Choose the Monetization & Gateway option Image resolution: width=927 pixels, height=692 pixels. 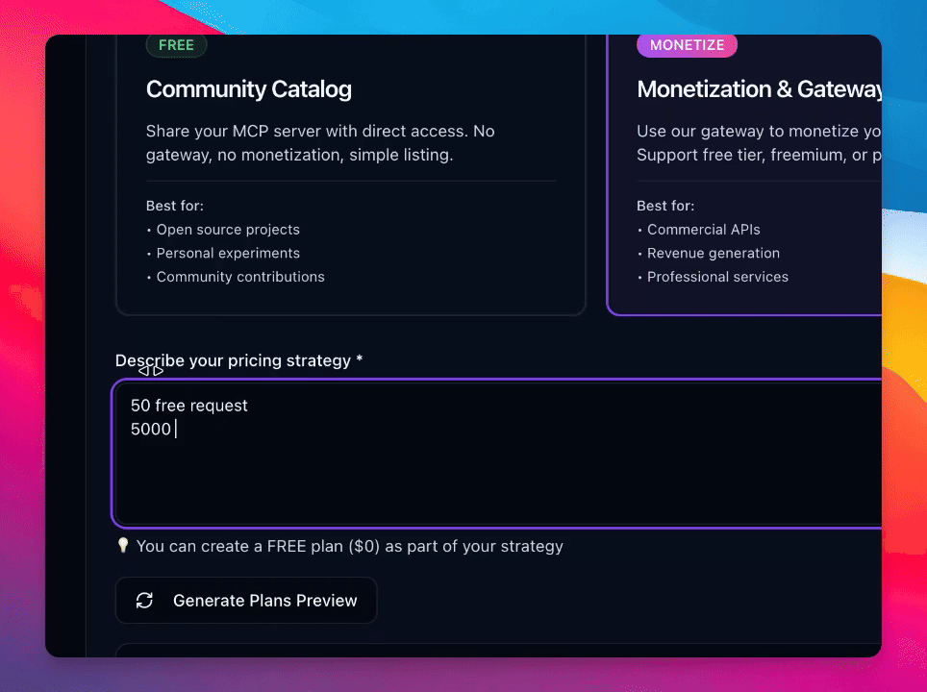[x=760, y=89]
